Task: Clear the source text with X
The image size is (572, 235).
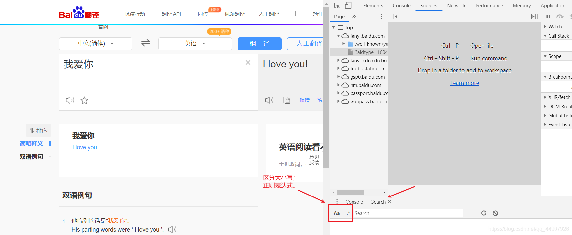Action: coord(248,62)
